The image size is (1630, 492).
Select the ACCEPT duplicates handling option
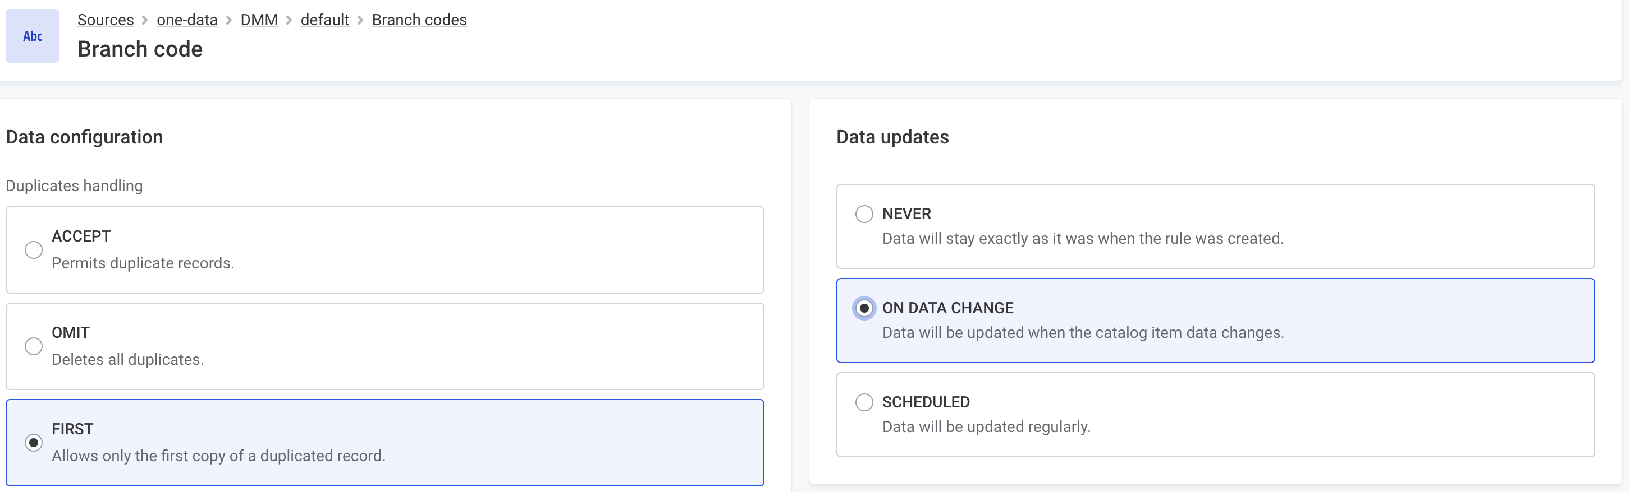[x=34, y=250]
